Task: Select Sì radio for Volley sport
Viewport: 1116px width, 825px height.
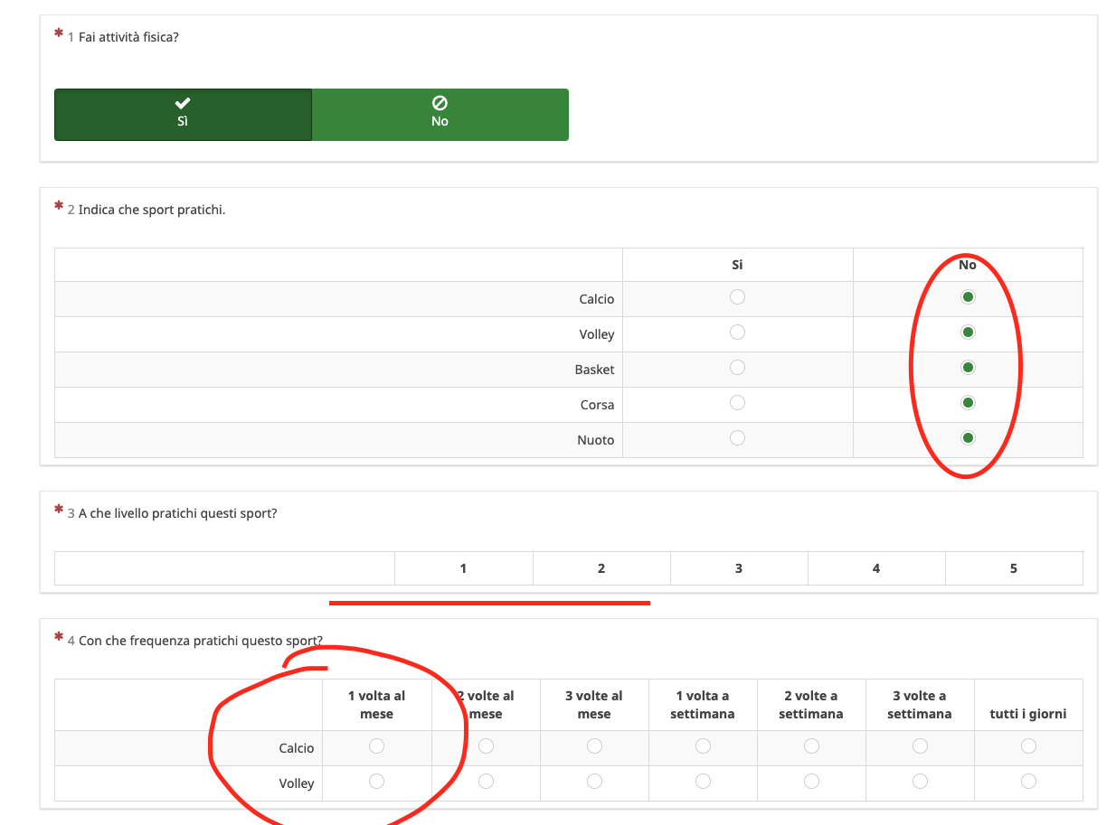Action: click(x=737, y=333)
